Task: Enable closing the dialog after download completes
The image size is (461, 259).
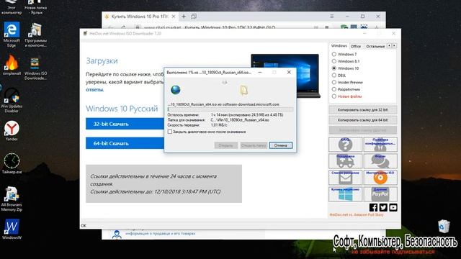Action: pos(170,132)
